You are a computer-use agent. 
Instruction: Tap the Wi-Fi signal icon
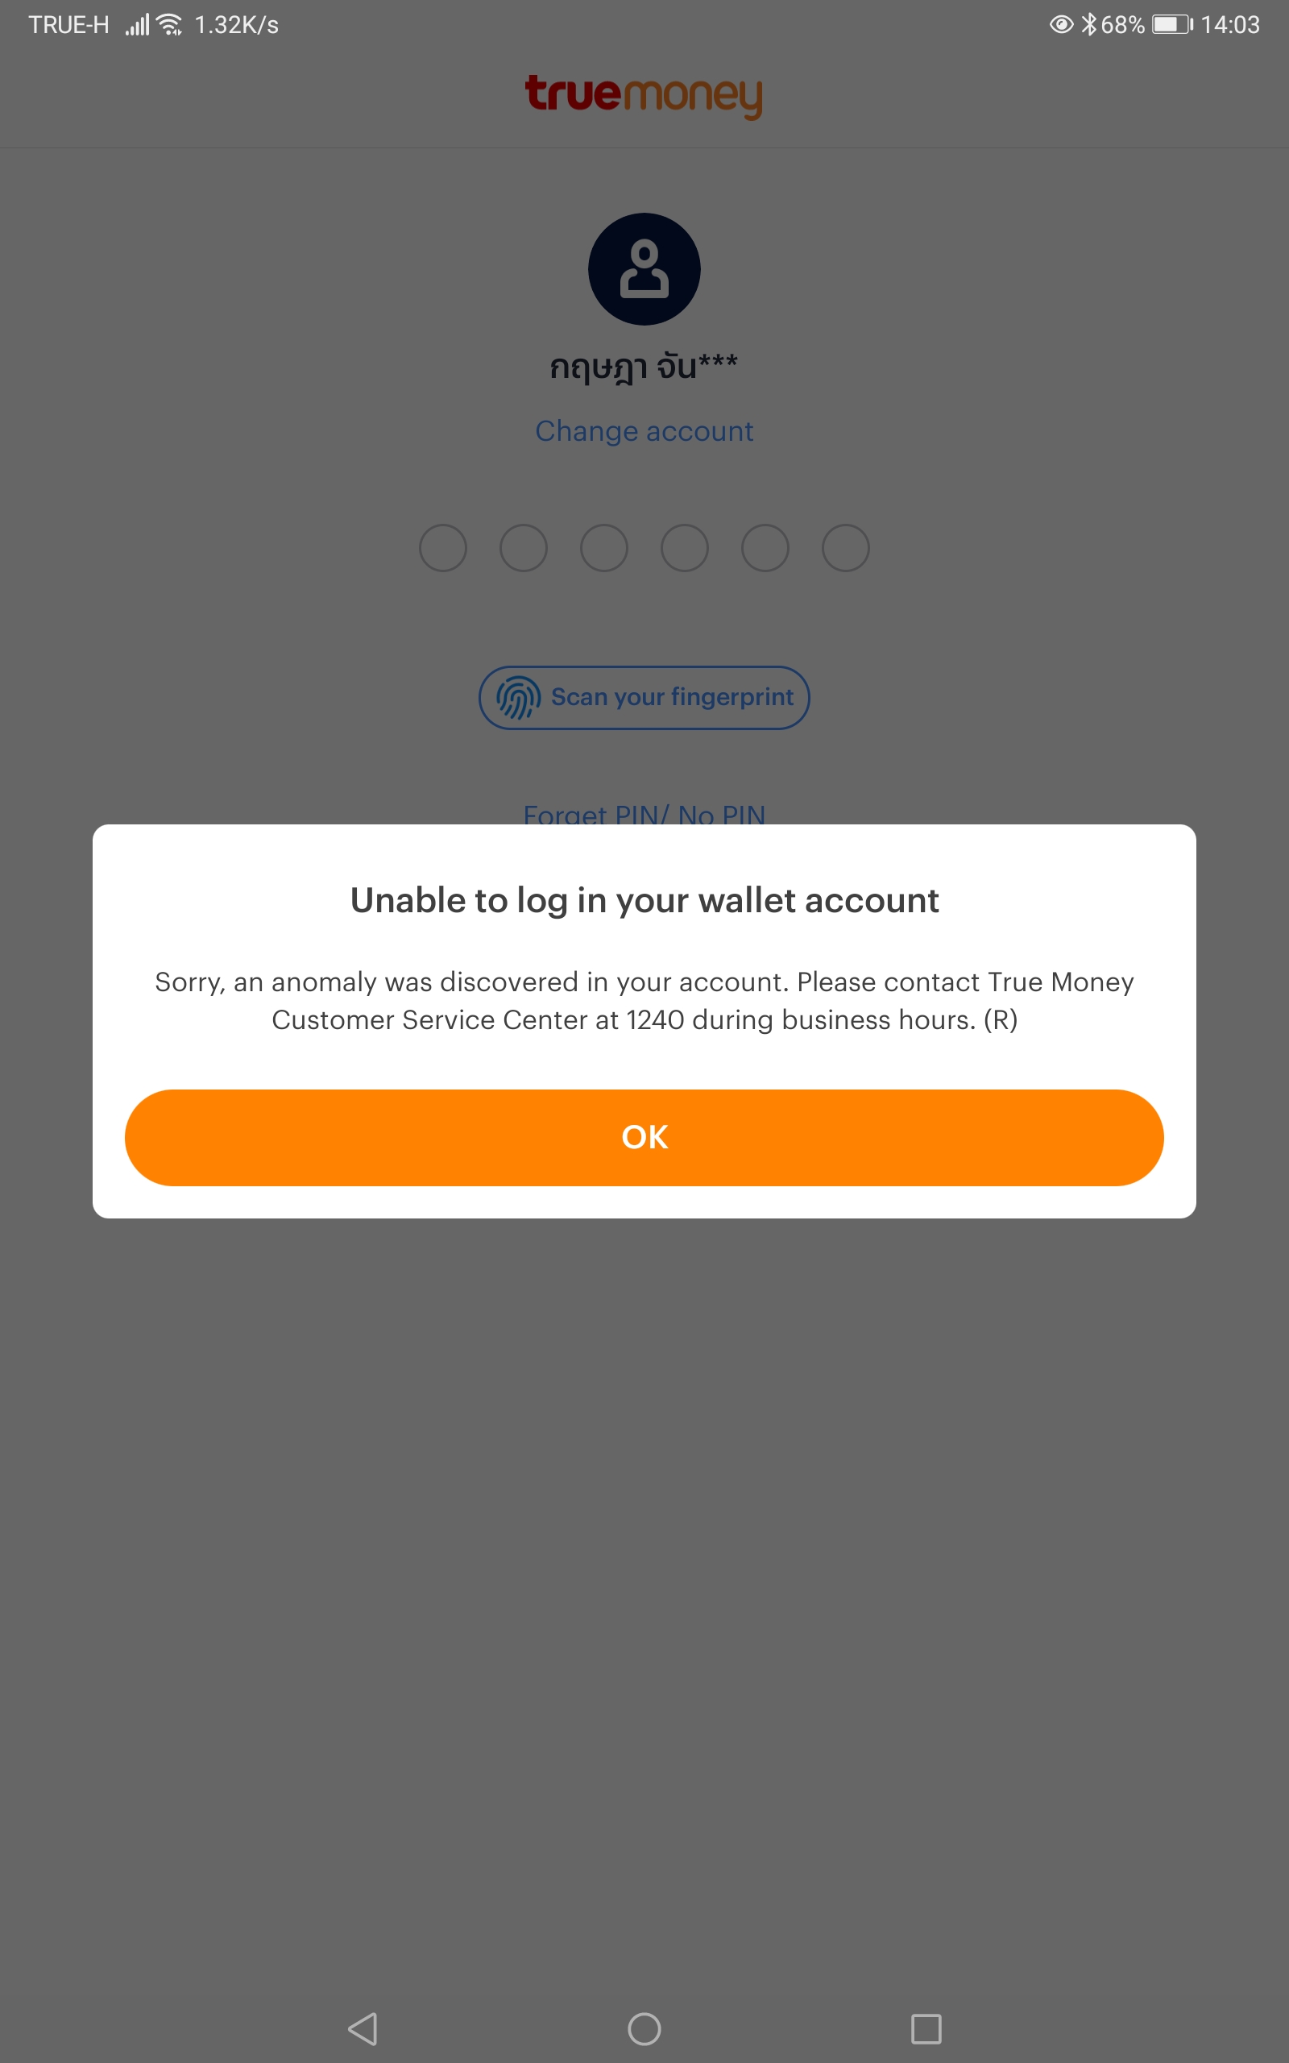[171, 25]
